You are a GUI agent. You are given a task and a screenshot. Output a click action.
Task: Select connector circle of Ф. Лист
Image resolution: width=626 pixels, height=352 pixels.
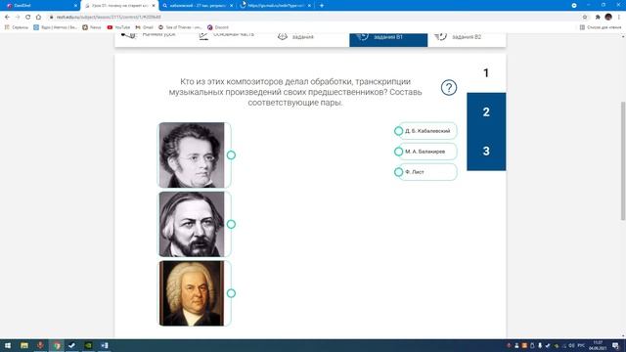point(398,172)
